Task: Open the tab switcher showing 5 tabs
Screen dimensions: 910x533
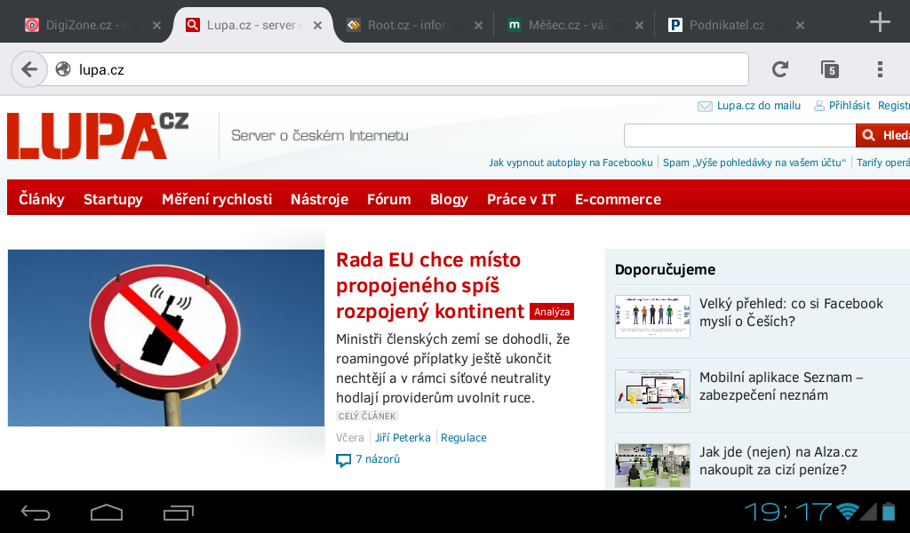Action: click(831, 68)
